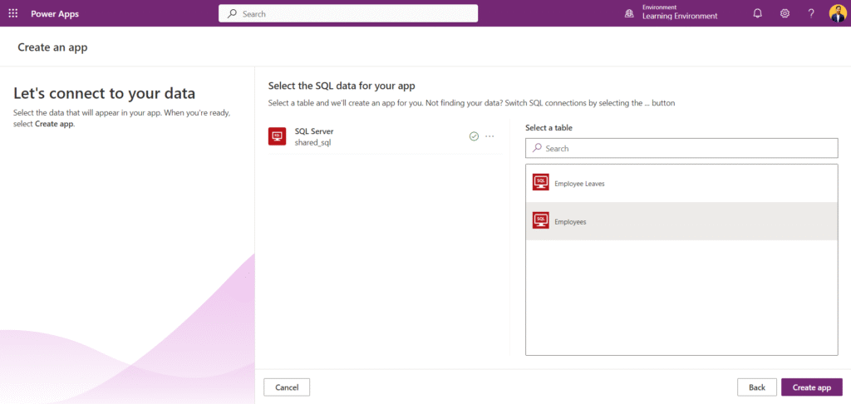Click the green connection status checkmark

click(474, 136)
